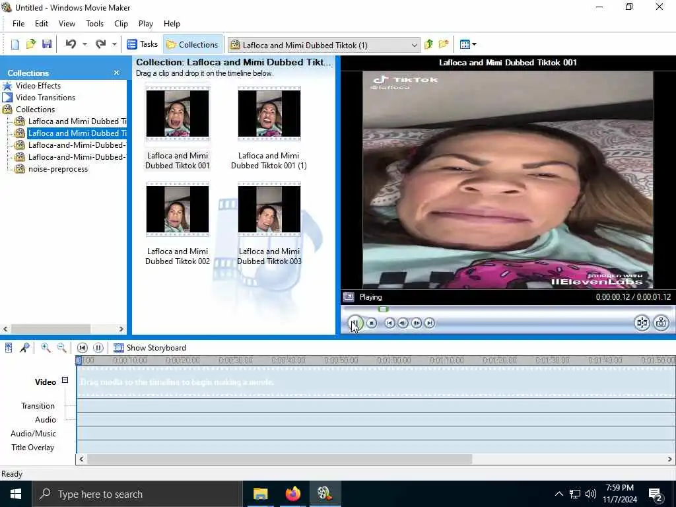The height and width of the screenshot is (507, 676).
Task: Step to the next frame
Action: pos(417,323)
